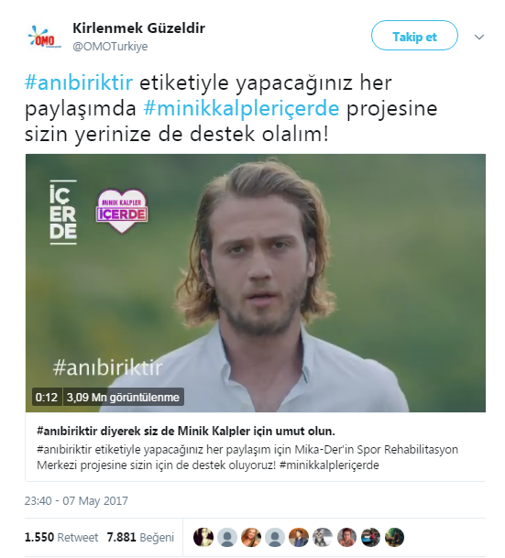Screen dimensions: 505x558
Task: Play the embedded tweet video
Action: [x=255, y=283]
